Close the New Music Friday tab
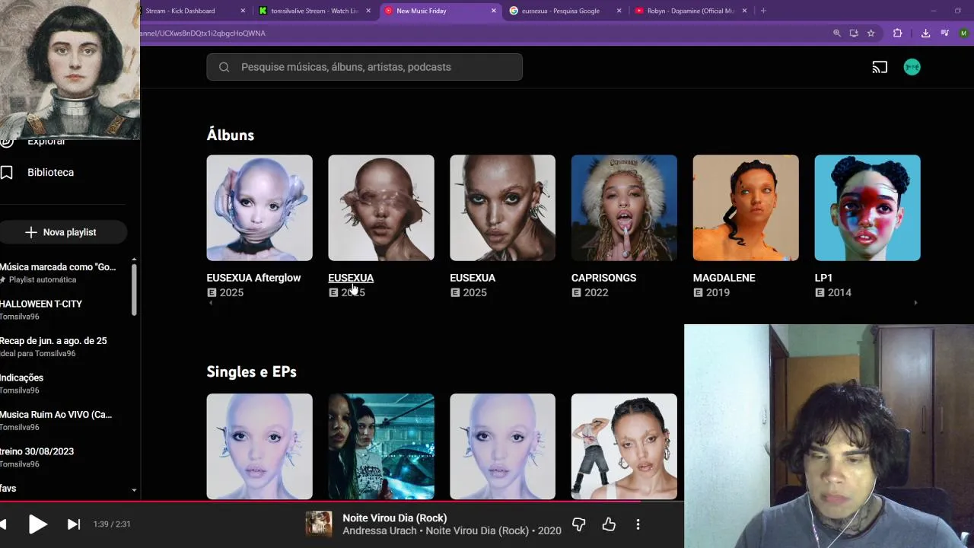974x548 pixels. click(494, 11)
